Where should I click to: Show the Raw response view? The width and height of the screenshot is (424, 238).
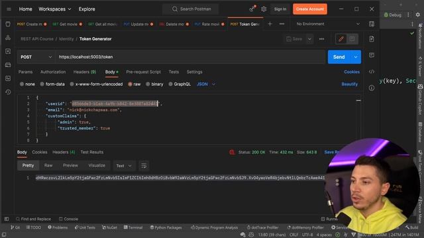coord(48,165)
